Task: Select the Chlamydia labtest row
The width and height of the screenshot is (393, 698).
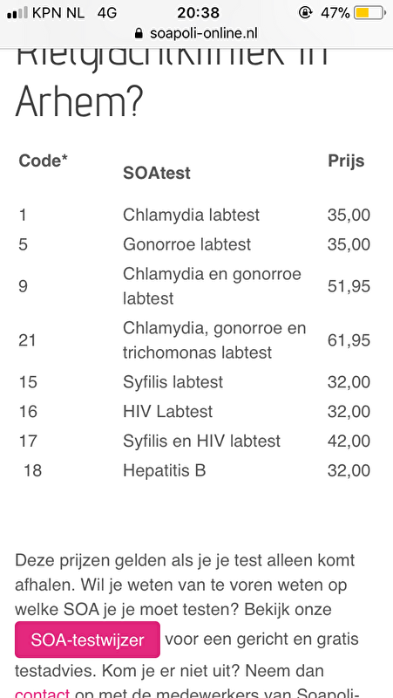Action: (194, 215)
